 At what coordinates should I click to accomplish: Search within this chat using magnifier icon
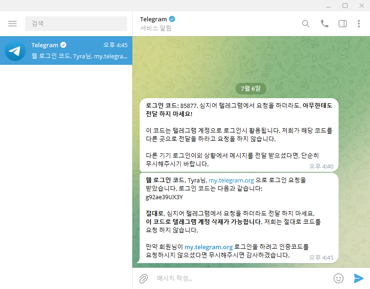[x=306, y=24]
